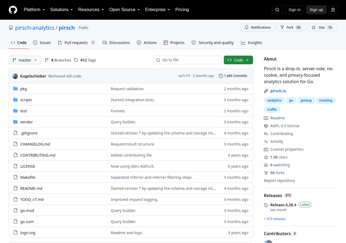The width and height of the screenshot is (346, 243).
Task: Switch to the Issues tab
Action: click(x=42, y=43)
